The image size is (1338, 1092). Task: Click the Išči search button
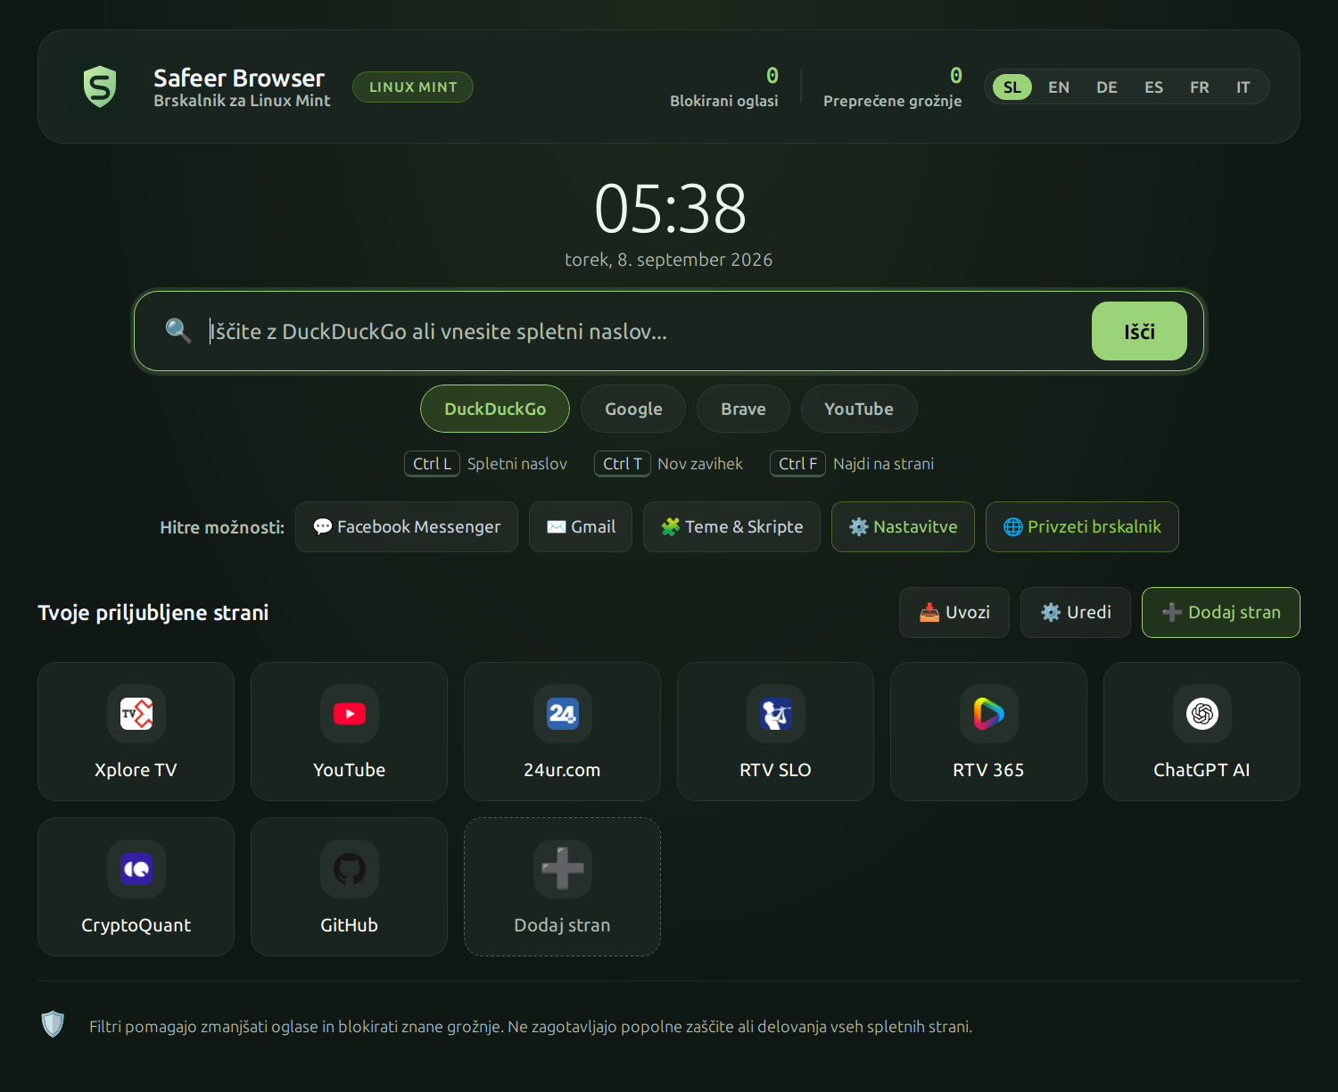coord(1139,331)
